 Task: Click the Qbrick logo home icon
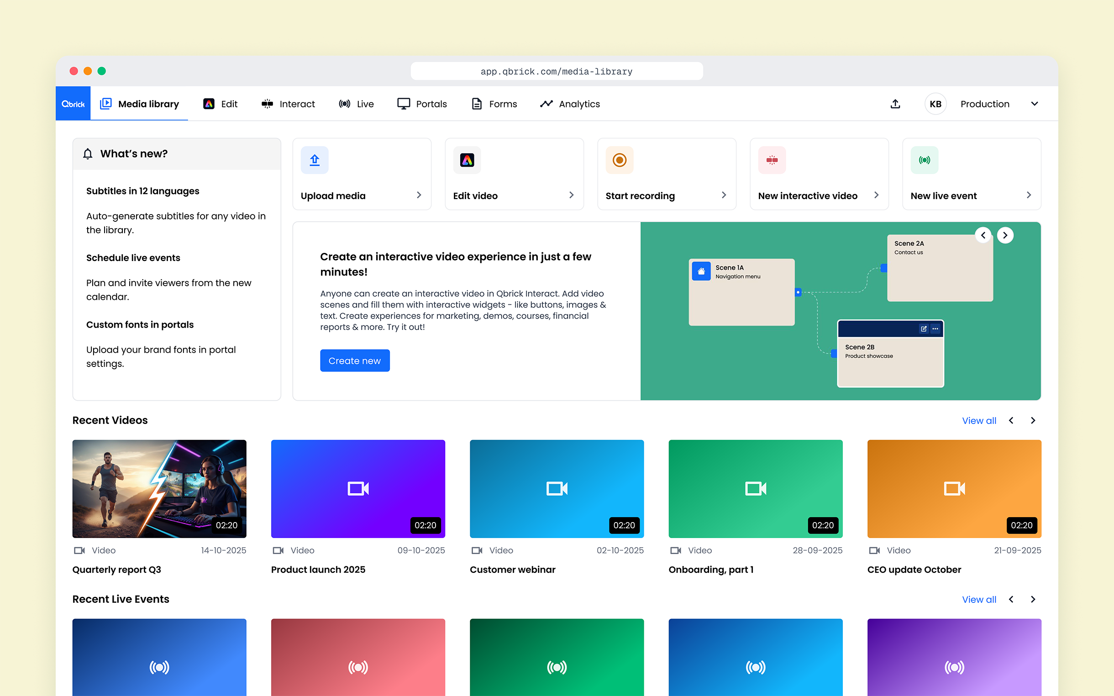point(73,104)
